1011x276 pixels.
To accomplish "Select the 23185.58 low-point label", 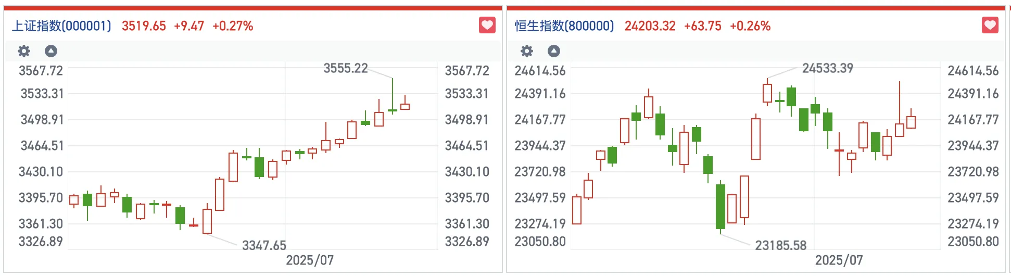I will [780, 245].
